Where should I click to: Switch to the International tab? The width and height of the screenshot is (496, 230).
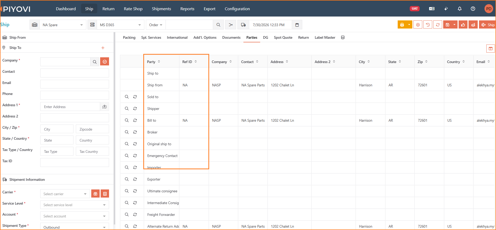[177, 37]
